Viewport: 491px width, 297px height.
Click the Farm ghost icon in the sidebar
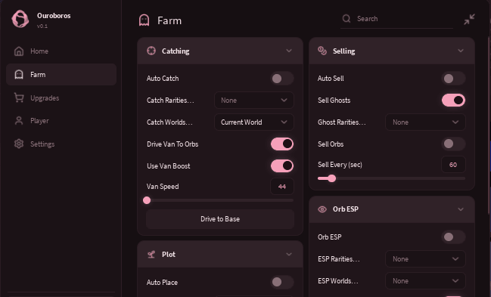click(19, 75)
